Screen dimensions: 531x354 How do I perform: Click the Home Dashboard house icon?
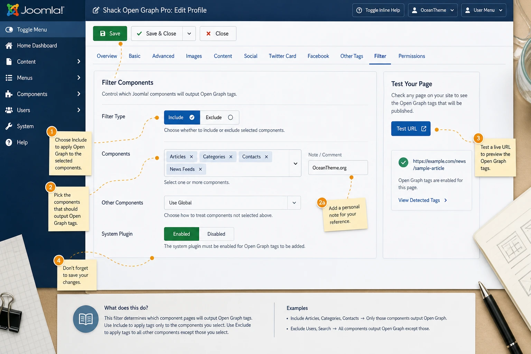tap(9, 46)
